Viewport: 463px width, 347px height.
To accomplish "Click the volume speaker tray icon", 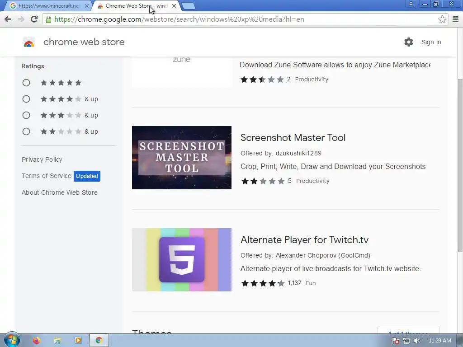I will [x=417, y=341].
